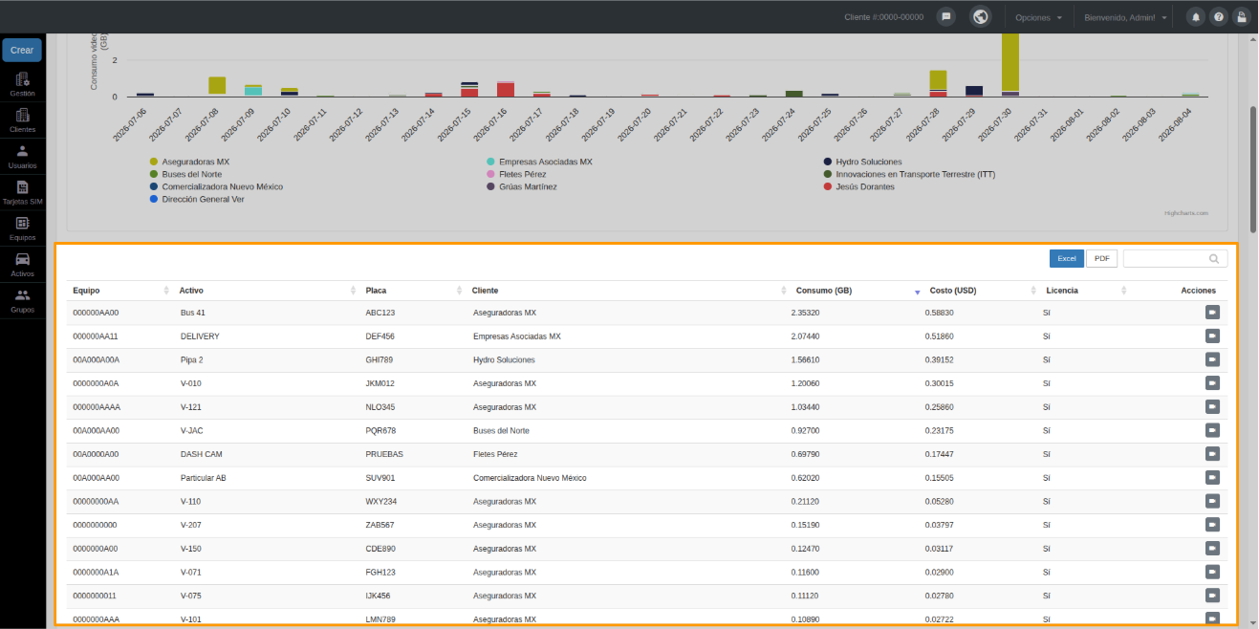Toggle Comercializadora Nuevo México legend series
The image size is (1259, 629).
tap(216, 186)
